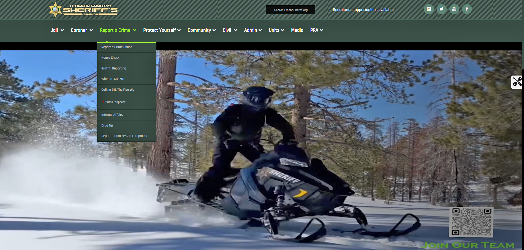Click the red Crime Stoppers icon
524x250 pixels.
coord(103,102)
